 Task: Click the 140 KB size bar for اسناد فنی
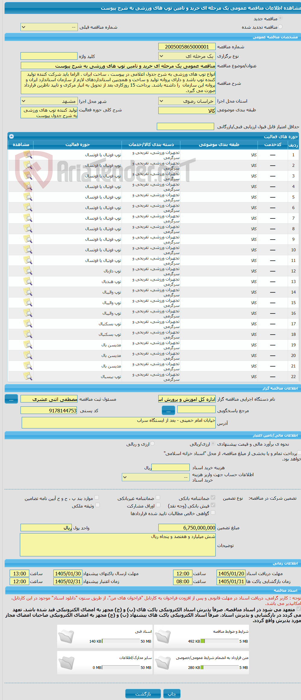pyautogui.click(x=121, y=641)
